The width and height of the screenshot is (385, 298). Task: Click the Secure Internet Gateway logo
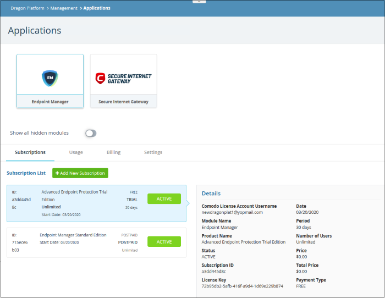coord(123,79)
